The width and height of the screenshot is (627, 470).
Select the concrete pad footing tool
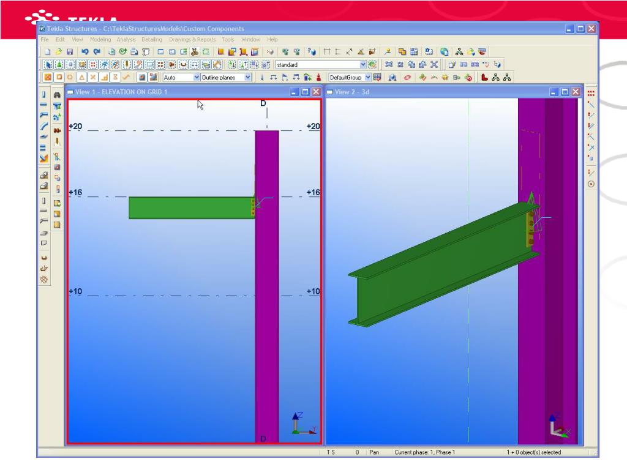(44, 175)
